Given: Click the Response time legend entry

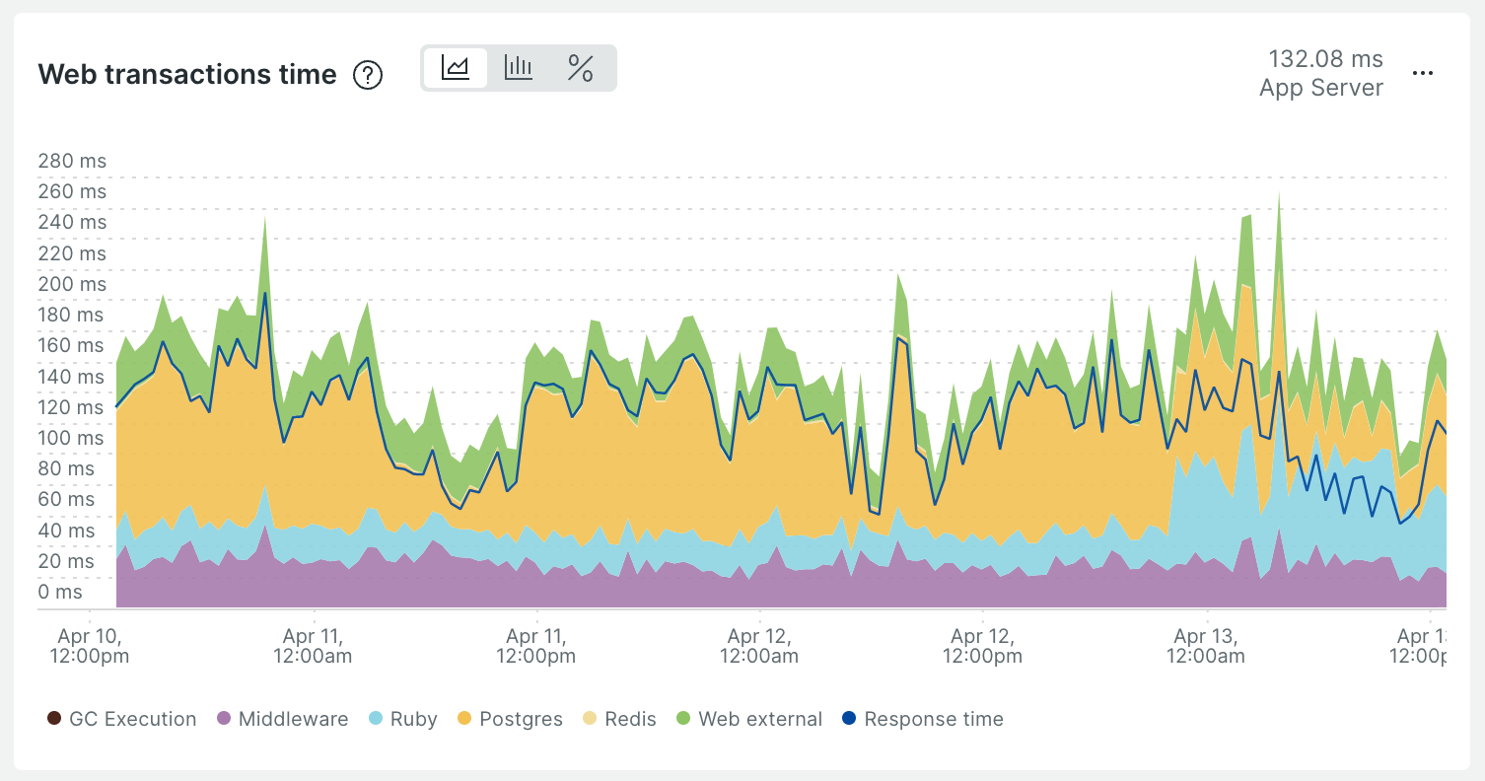Looking at the screenshot, I should point(922,719).
